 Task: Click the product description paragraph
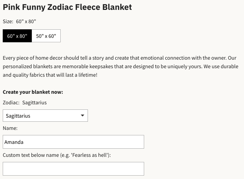coord(121,66)
